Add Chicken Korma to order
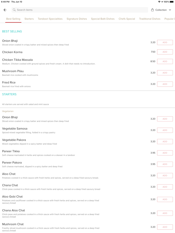The image size is (175, 233). point(165,52)
